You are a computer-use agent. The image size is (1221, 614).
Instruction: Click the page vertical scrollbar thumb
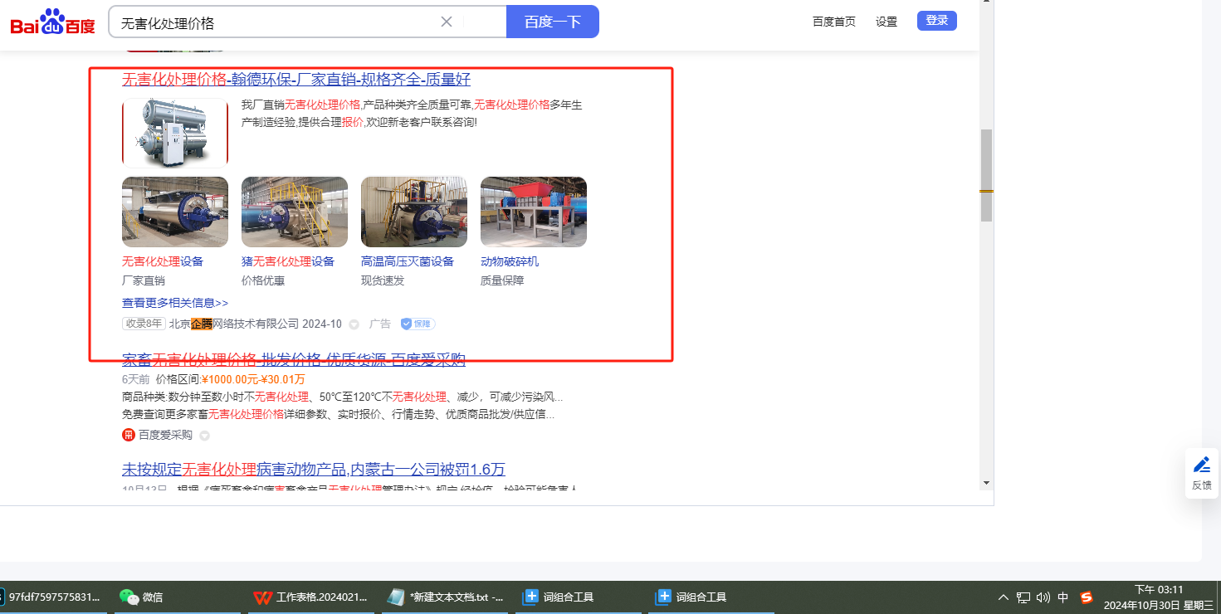[x=986, y=174]
